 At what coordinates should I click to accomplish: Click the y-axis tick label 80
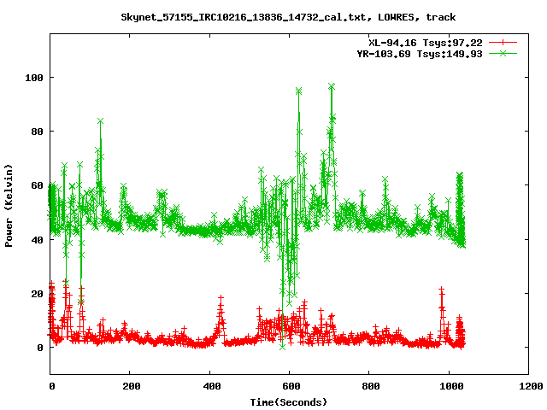pyautogui.click(x=37, y=132)
